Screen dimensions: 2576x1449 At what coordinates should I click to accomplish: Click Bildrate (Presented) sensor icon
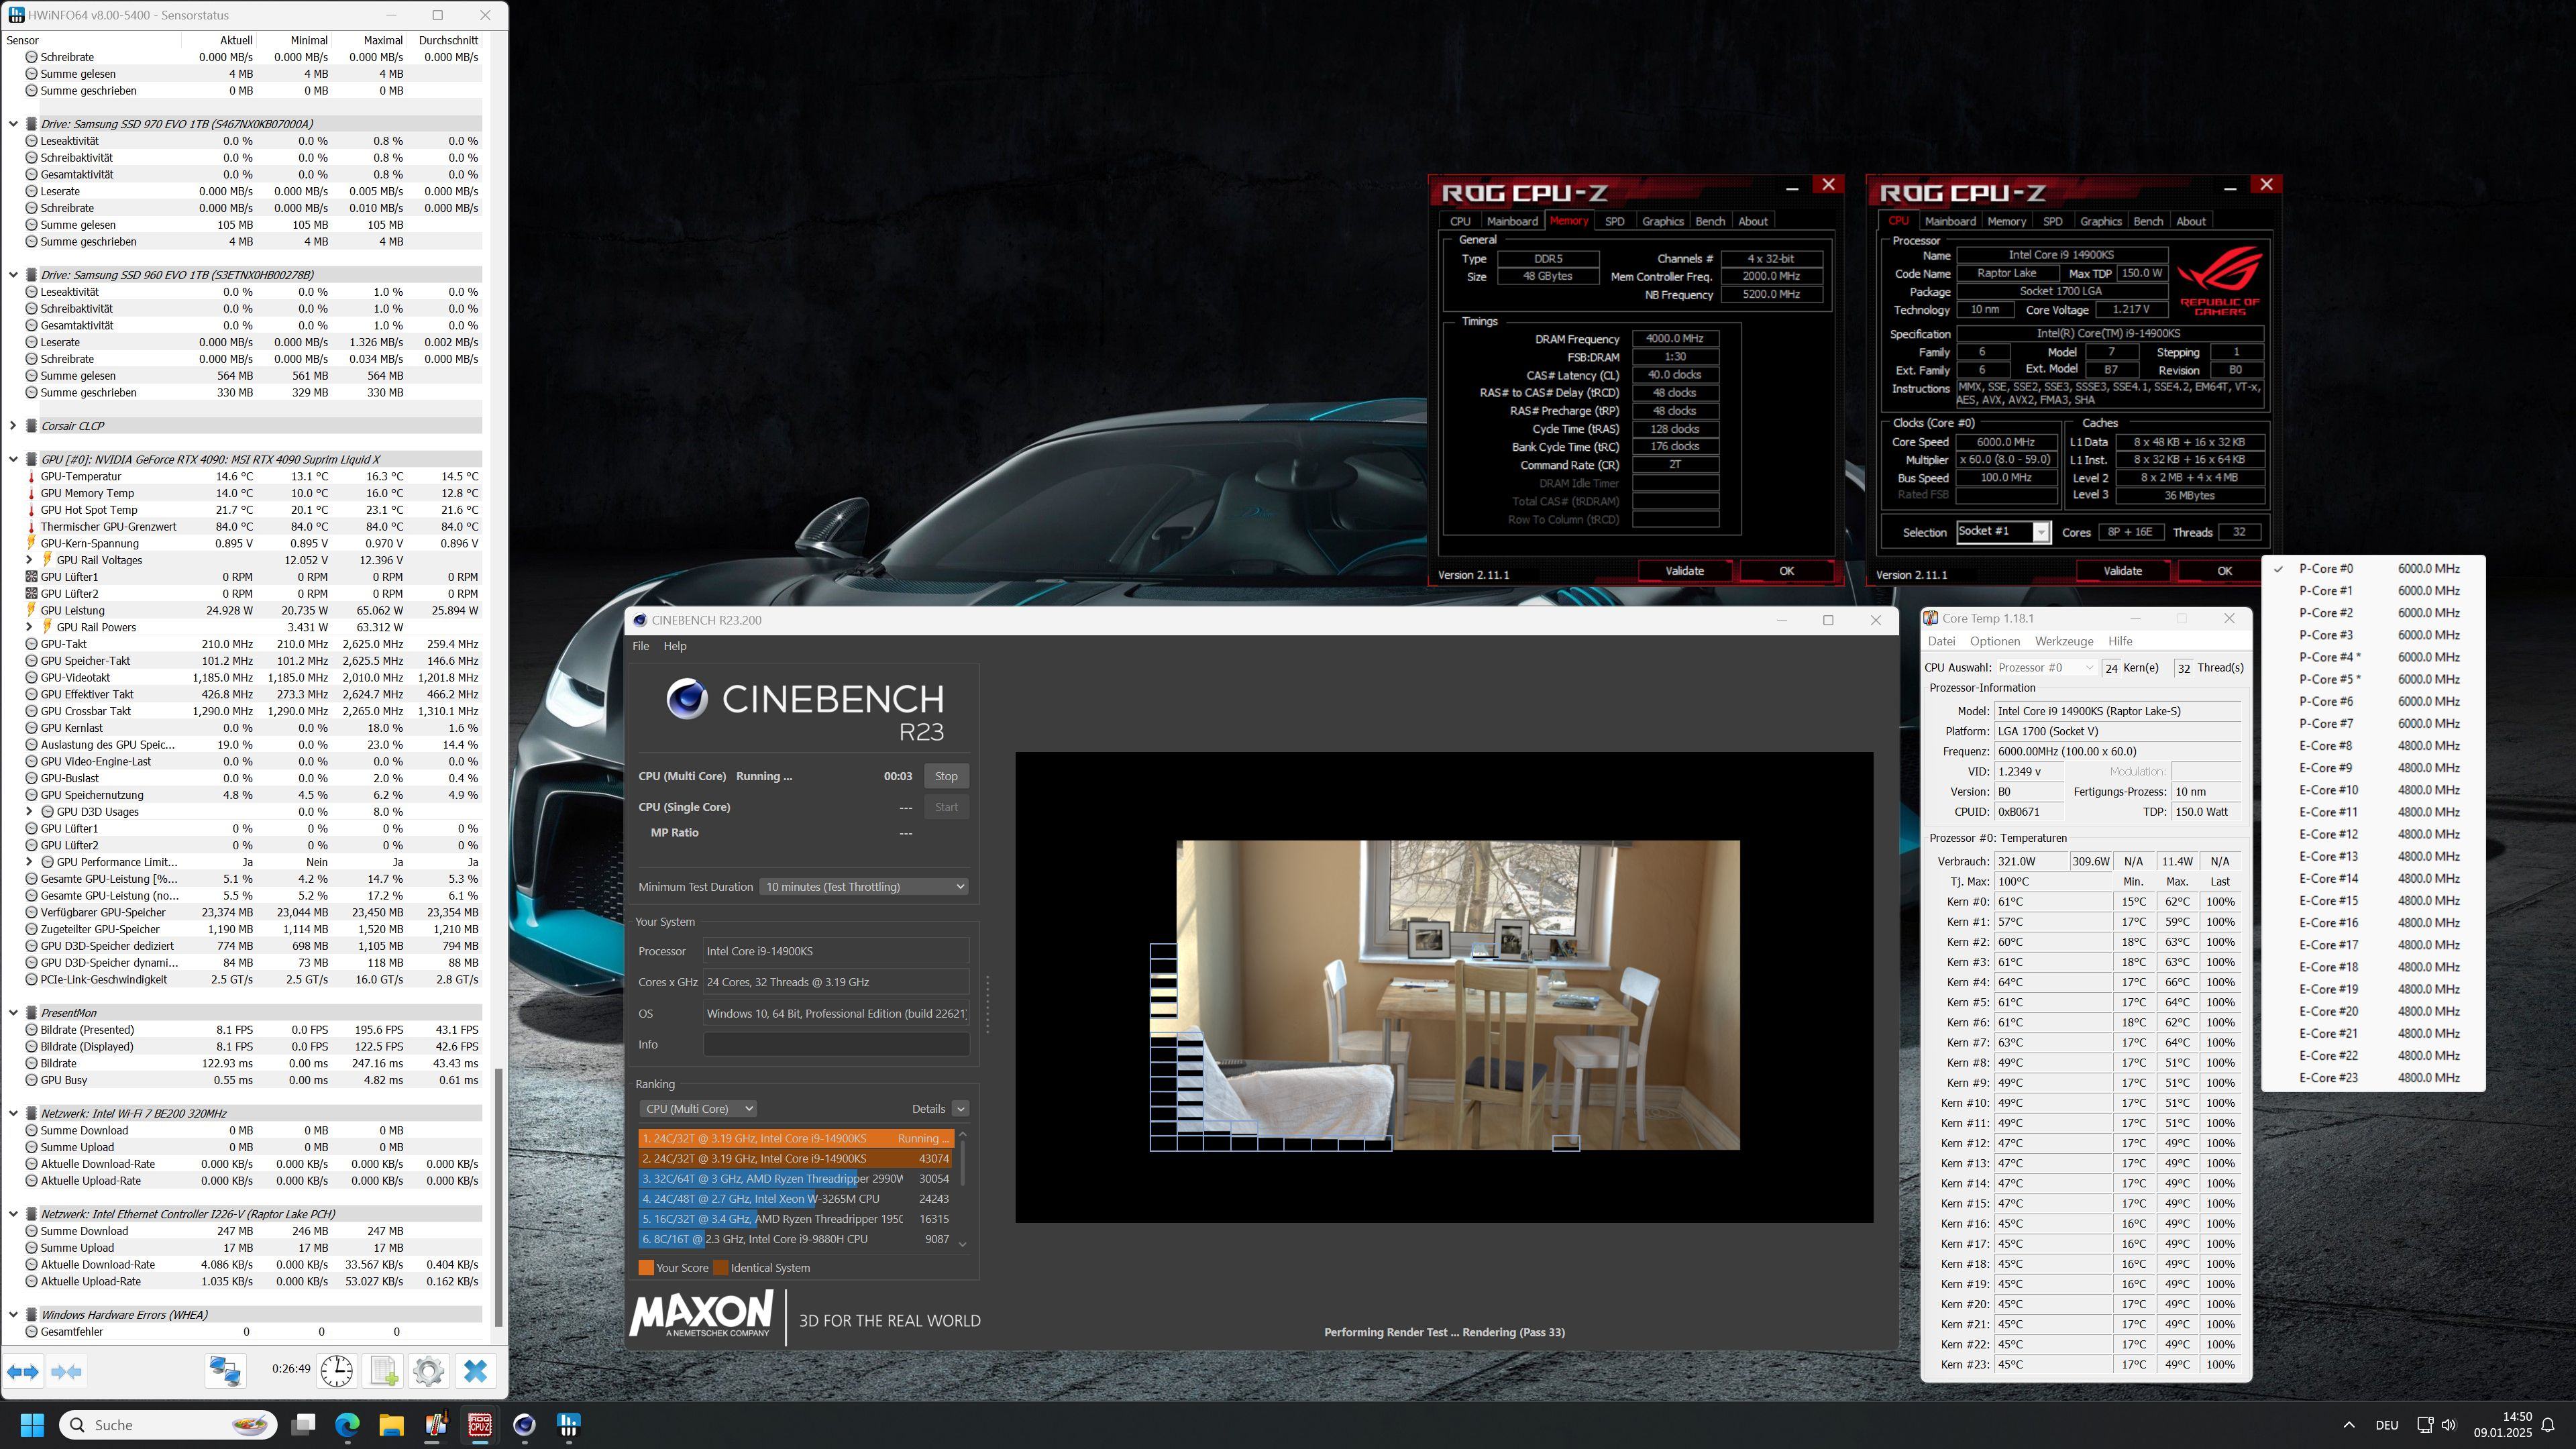31,1030
